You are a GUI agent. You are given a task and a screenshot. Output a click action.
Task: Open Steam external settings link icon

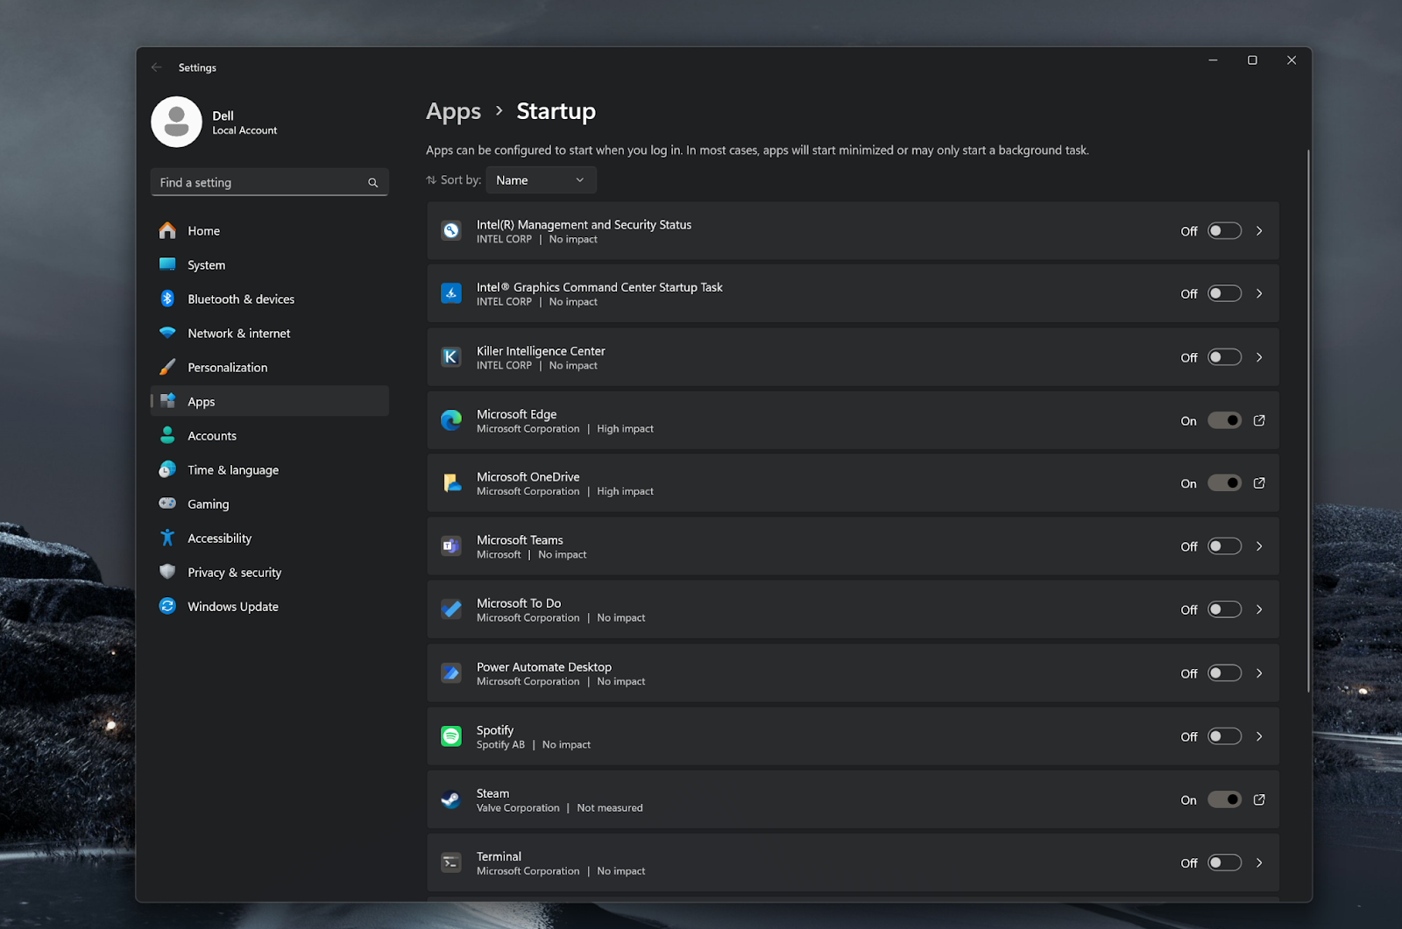1259,799
